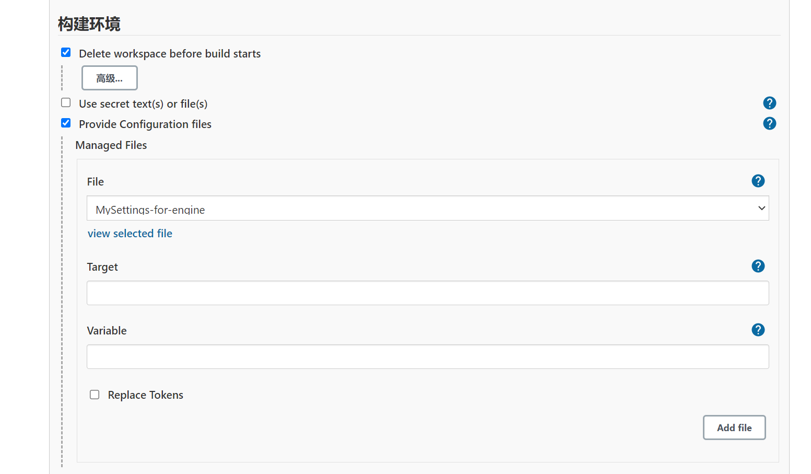Click the Add file button
This screenshot has height=474, width=811.
coord(734,427)
